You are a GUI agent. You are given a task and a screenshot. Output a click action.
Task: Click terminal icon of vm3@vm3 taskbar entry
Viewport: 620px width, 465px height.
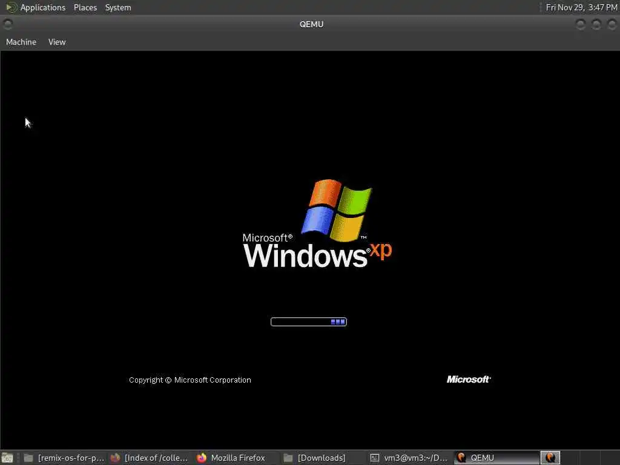pyautogui.click(x=374, y=458)
